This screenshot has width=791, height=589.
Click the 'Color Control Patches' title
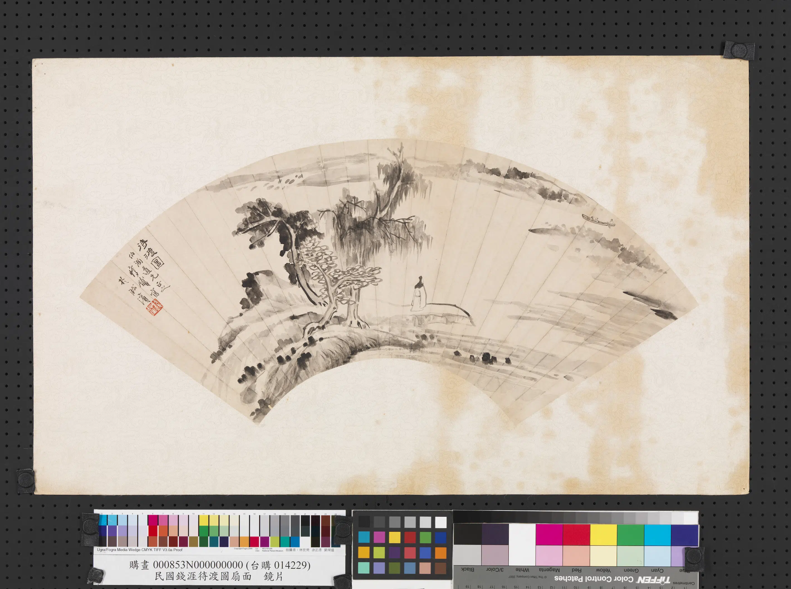594,578
